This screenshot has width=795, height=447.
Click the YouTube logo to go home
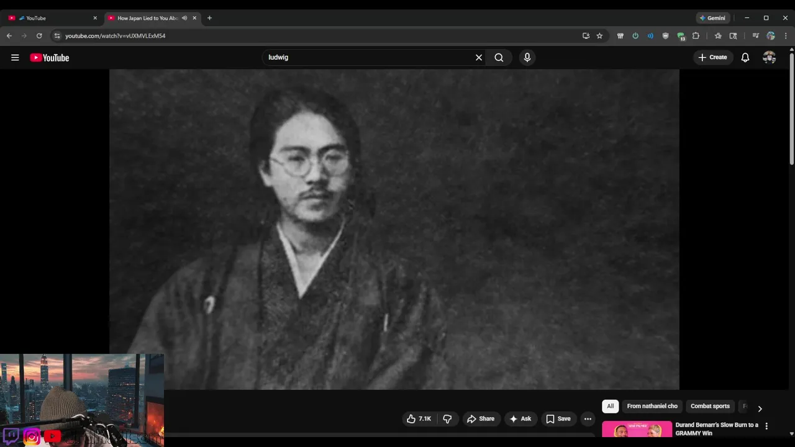coord(50,58)
